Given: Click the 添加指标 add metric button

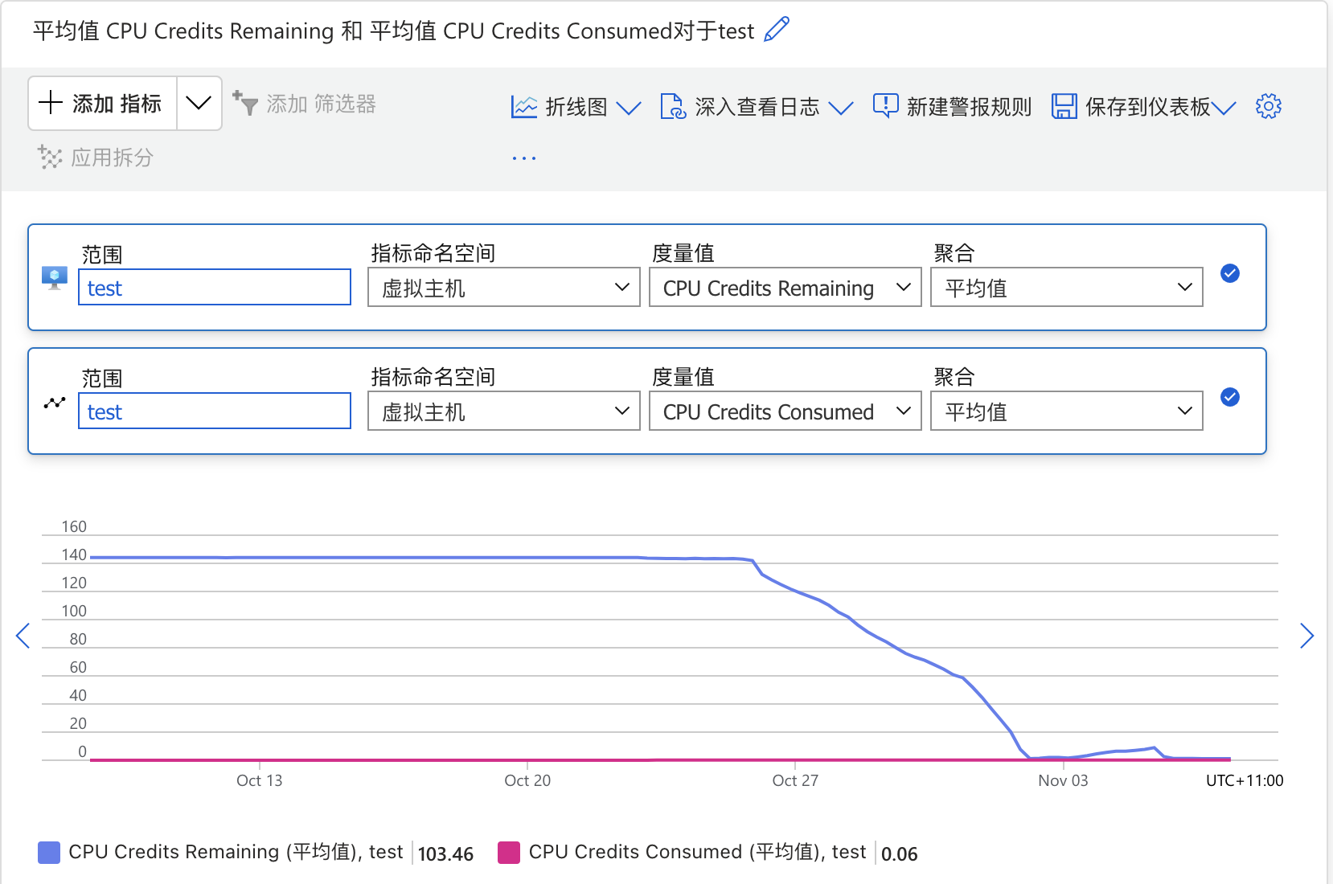Looking at the screenshot, I should click(x=102, y=103).
